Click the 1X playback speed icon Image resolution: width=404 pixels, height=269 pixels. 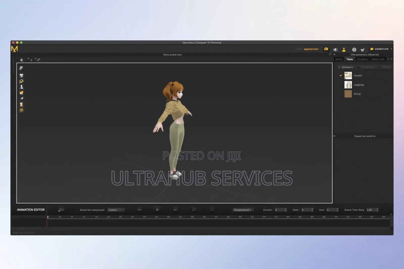click(212, 210)
